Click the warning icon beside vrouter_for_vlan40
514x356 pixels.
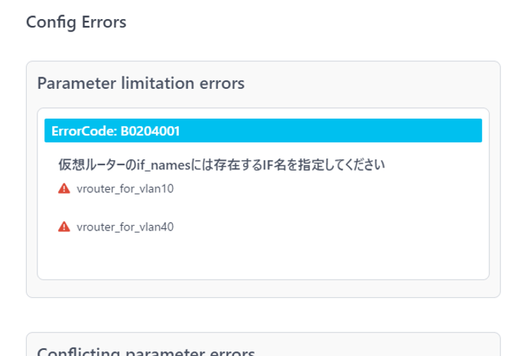(x=64, y=227)
